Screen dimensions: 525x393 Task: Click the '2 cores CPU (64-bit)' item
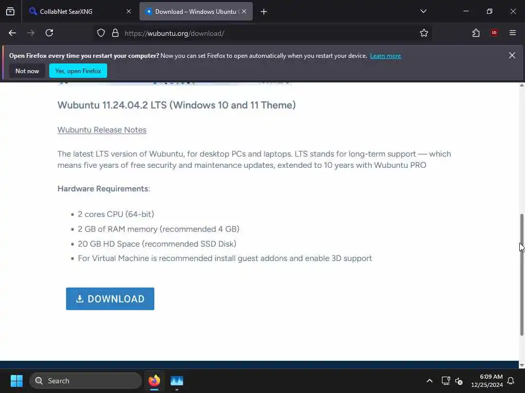pos(116,214)
